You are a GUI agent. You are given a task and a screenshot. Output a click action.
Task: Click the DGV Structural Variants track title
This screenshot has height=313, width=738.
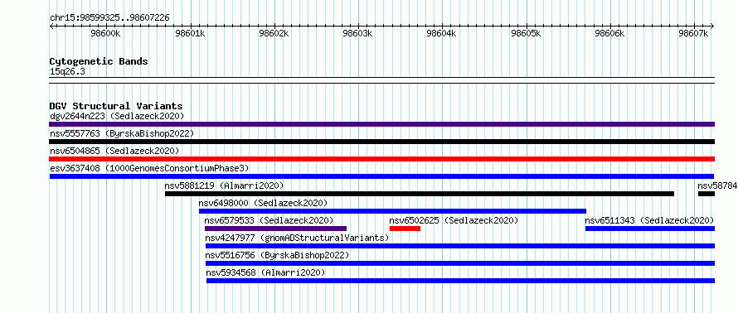(116, 106)
